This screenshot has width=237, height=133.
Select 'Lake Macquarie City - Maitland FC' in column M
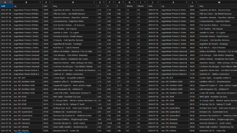pyautogui.click(x=218, y=89)
